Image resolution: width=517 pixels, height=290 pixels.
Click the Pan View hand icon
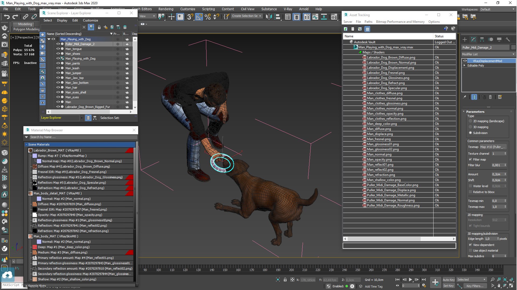499,286
